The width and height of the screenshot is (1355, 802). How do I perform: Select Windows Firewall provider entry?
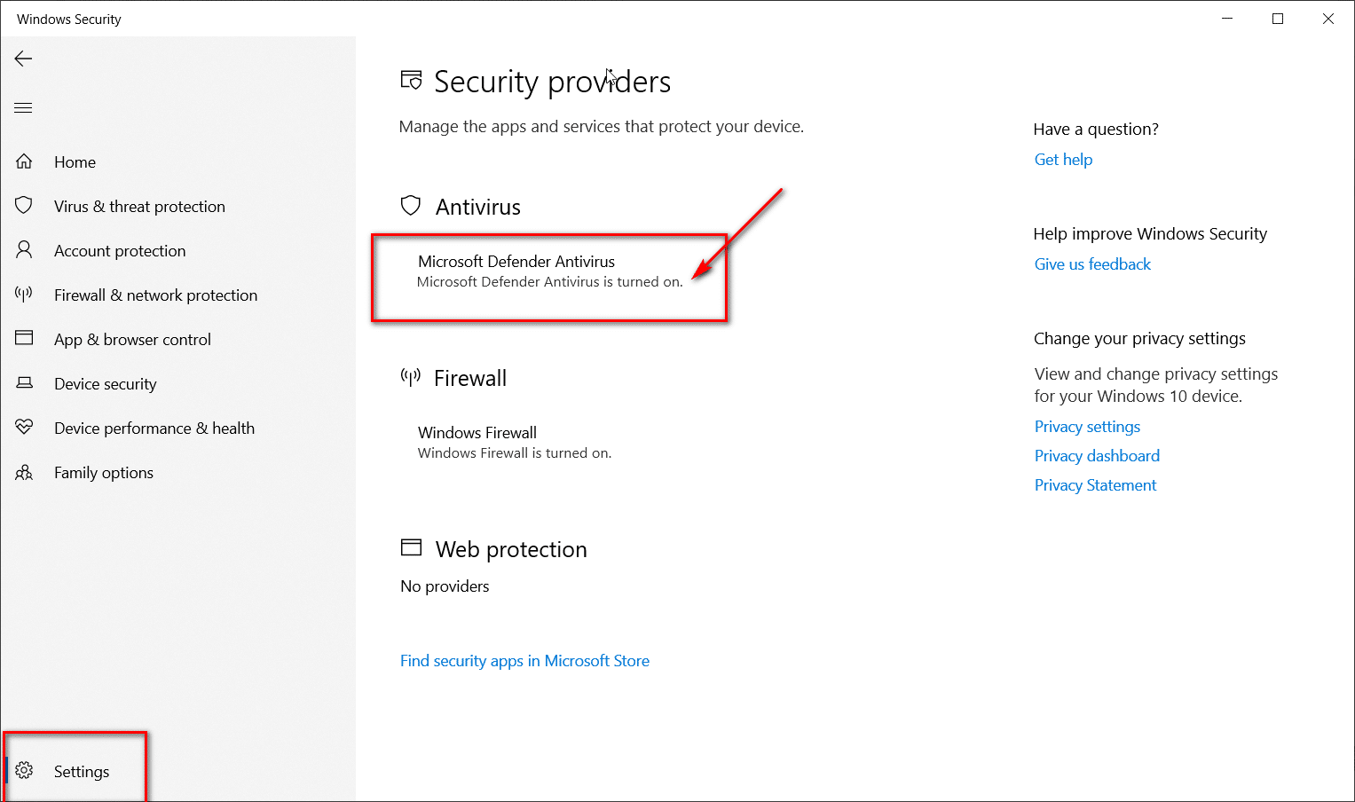coord(477,433)
